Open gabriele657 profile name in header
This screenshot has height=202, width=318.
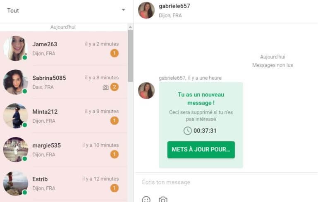point(175,6)
